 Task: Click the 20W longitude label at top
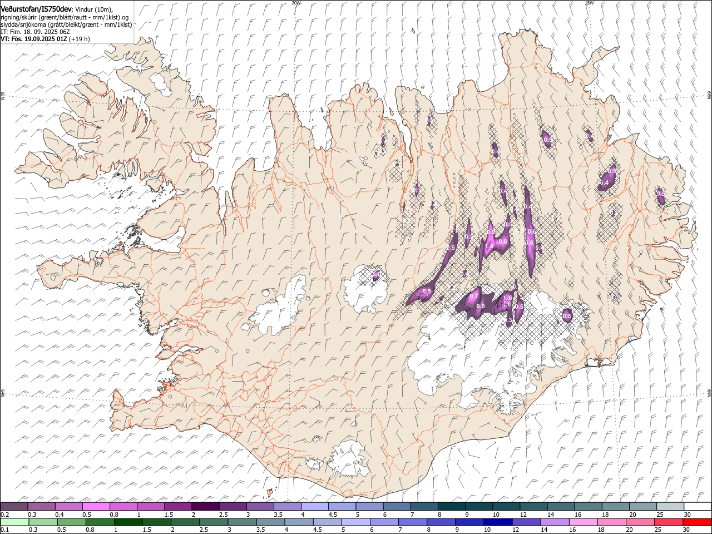tap(296, 3)
